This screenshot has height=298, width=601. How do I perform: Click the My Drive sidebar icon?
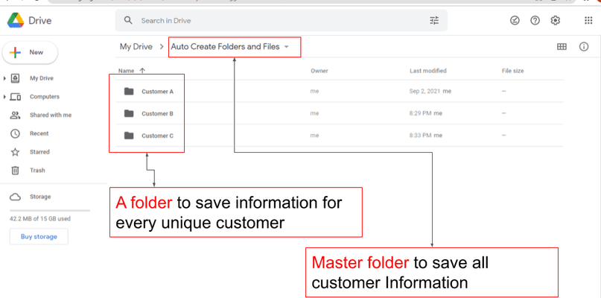[15, 78]
